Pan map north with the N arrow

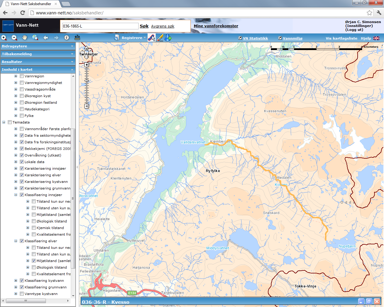pos(86,48)
